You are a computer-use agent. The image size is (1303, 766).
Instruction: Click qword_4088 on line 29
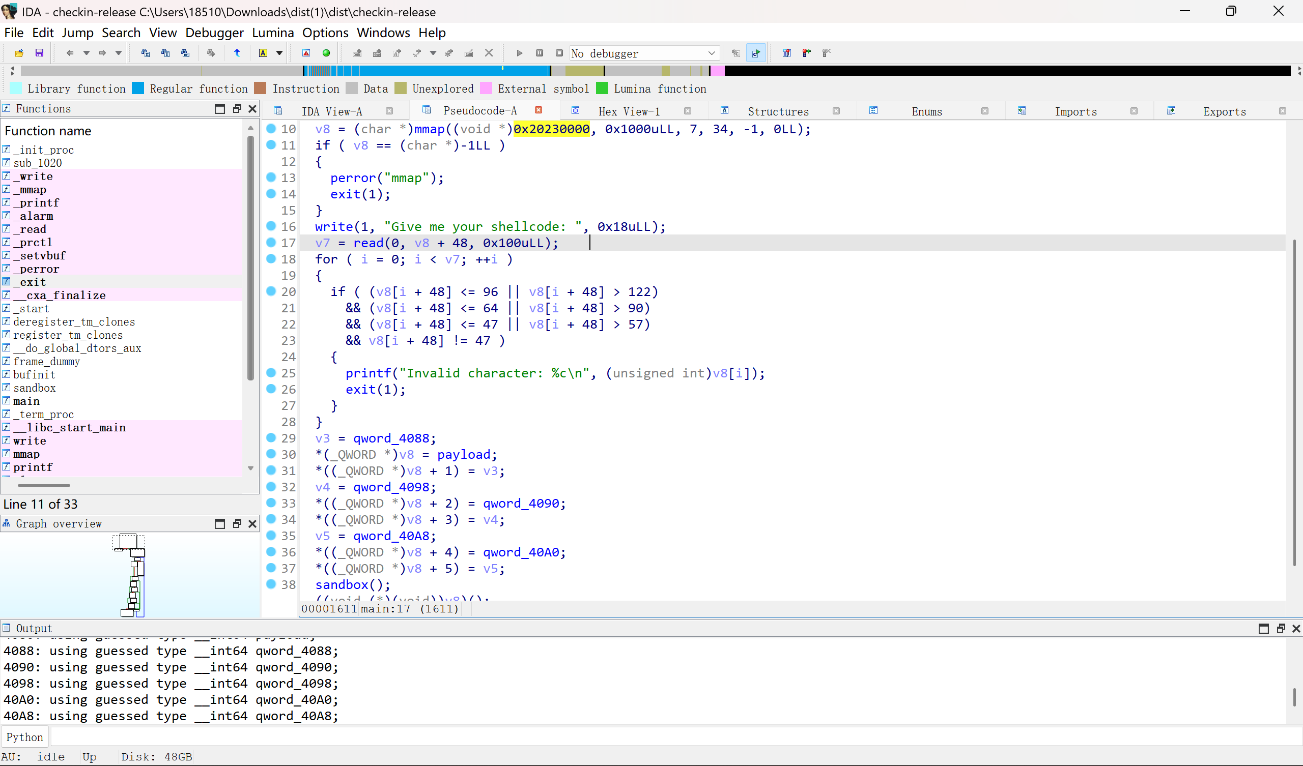(x=391, y=438)
